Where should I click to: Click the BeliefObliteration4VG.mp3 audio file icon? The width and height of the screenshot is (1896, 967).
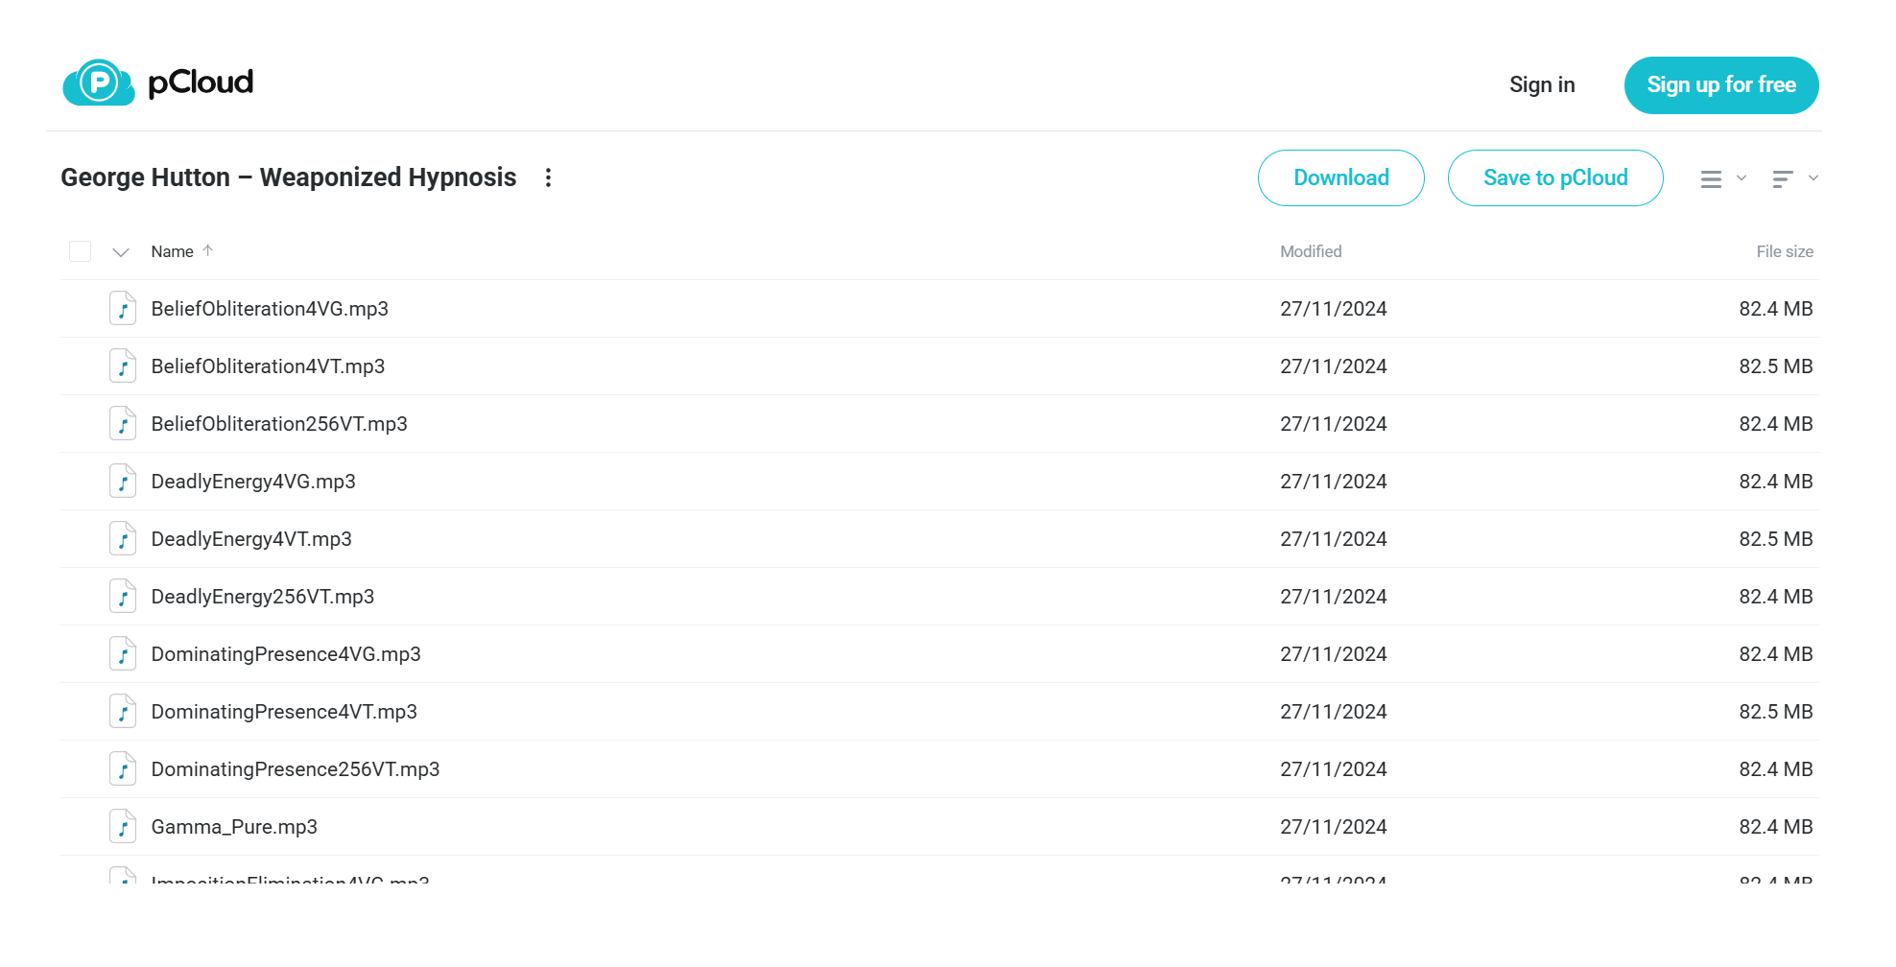point(123,309)
